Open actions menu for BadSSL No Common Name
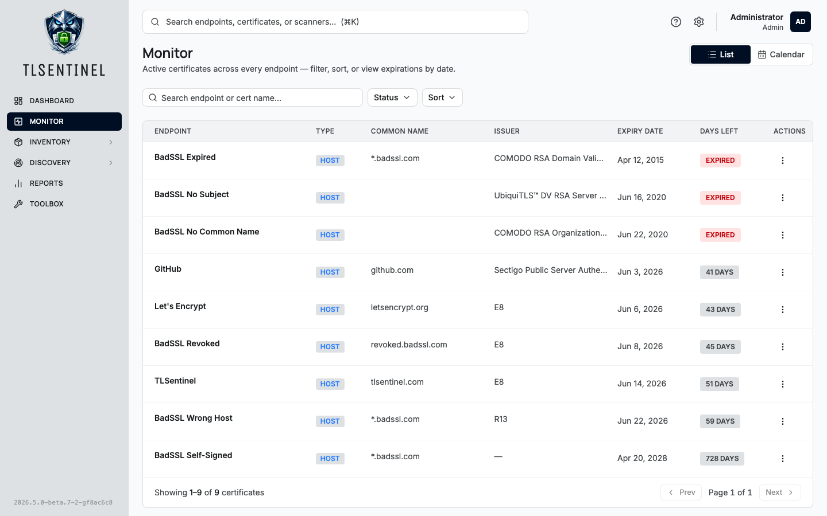Viewport: 827px width, 516px height. point(782,235)
